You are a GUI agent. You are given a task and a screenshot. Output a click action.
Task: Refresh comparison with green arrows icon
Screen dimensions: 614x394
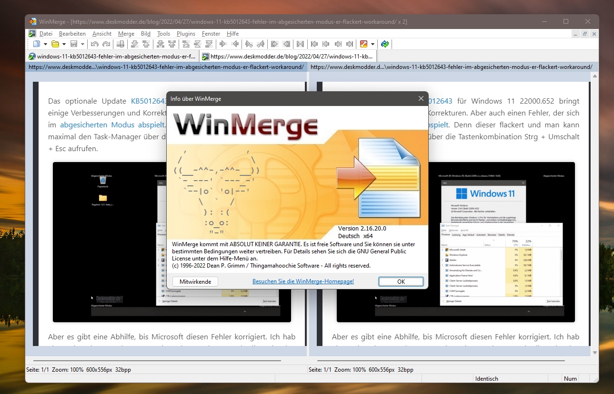[x=384, y=44]
